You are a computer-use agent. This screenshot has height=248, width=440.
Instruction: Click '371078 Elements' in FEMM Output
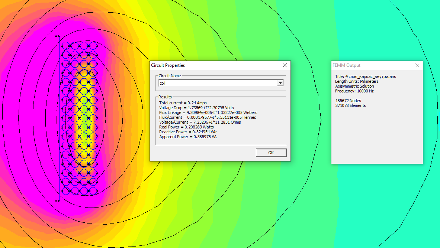click(350, 105)
